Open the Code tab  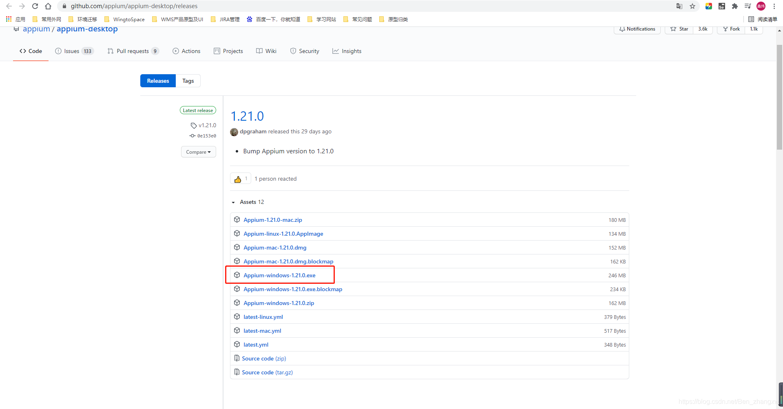tap(31, 51)
